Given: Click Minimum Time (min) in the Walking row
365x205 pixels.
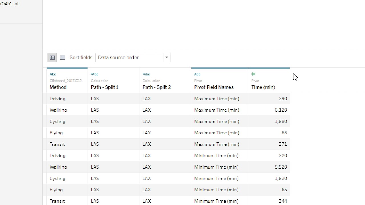Looking at the screenshot, I should coord(216,167).
